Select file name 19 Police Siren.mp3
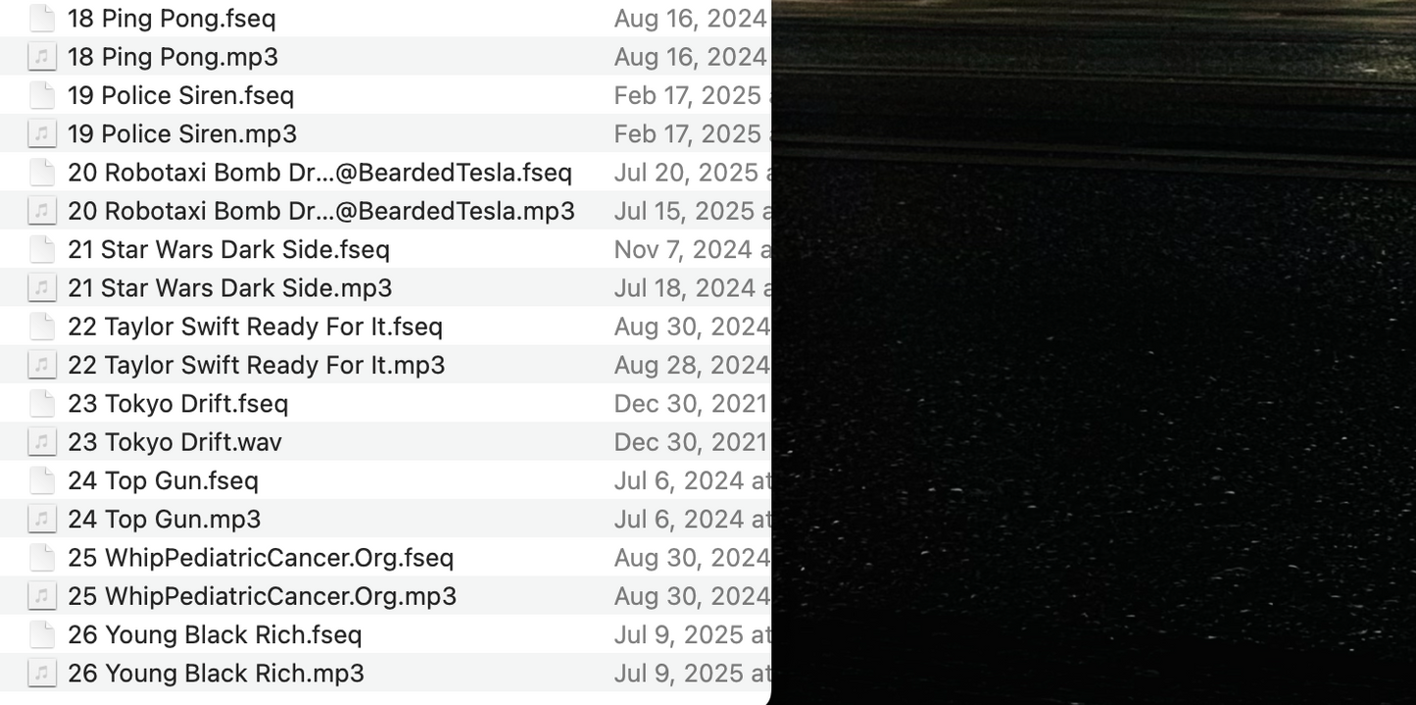The width and height of the screenshot is (1416, 705). (x=182, y=133)
